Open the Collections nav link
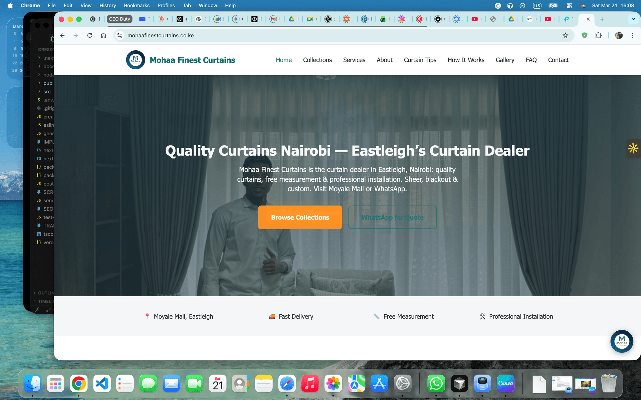The image size is (641, 400). point(317,60)
